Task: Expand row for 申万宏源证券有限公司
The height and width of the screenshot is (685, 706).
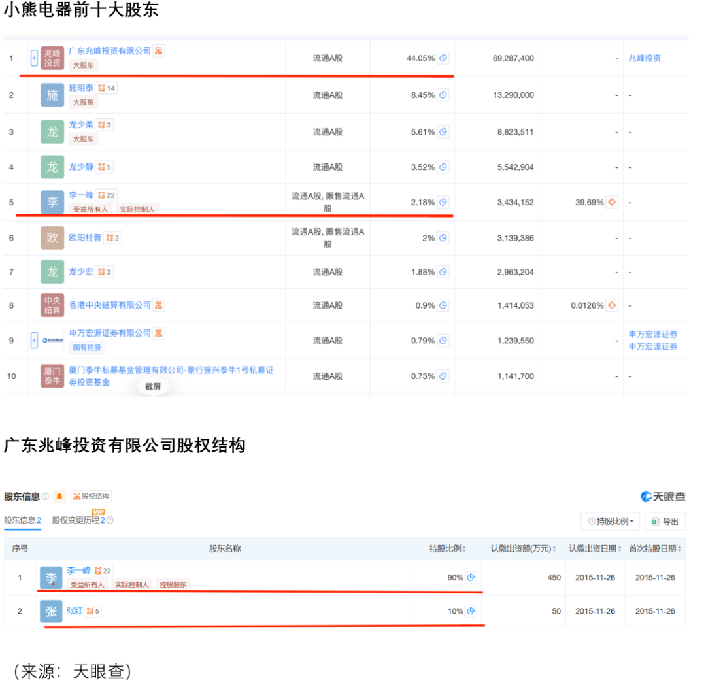Action: pos(34,341)
